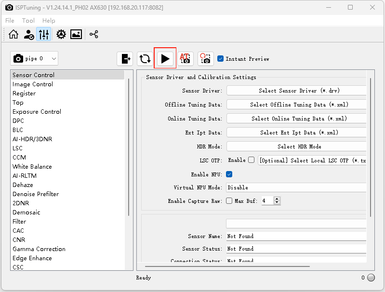Image resolution: width=385 pixels, height=292 pixels.
Task: Select Dehaze in the module list
Action: 67,185
